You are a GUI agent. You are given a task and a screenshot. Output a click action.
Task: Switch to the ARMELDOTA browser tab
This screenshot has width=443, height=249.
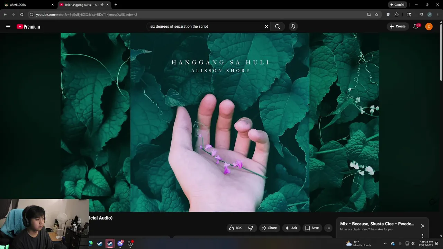coord(29,5)
